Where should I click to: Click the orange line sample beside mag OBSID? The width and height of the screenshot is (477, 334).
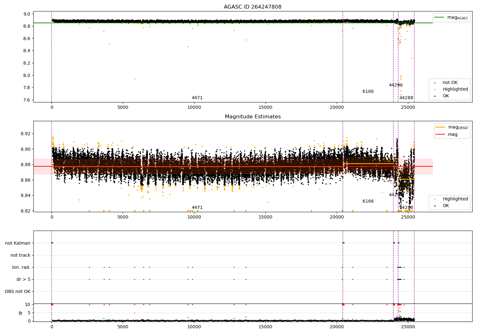440,127
